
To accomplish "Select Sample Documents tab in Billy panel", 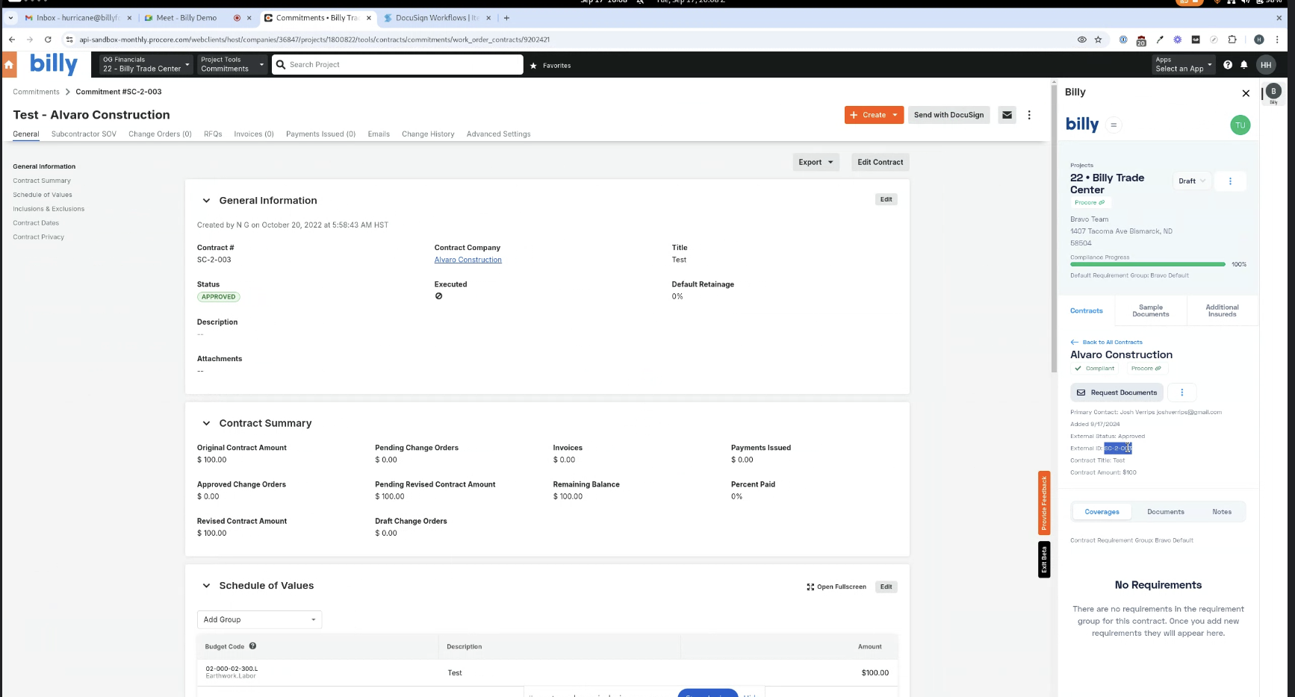I will (x=1151, y=310).
